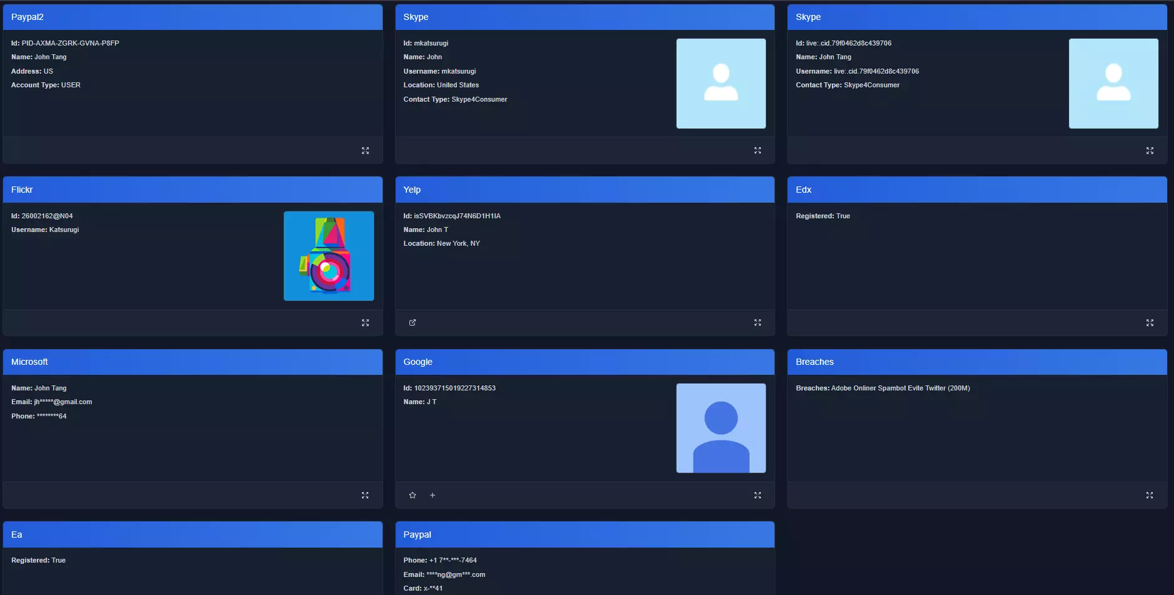Open Yelp profile external link icon
Screen dimensions: 1174x595
[x=413, y=323]
